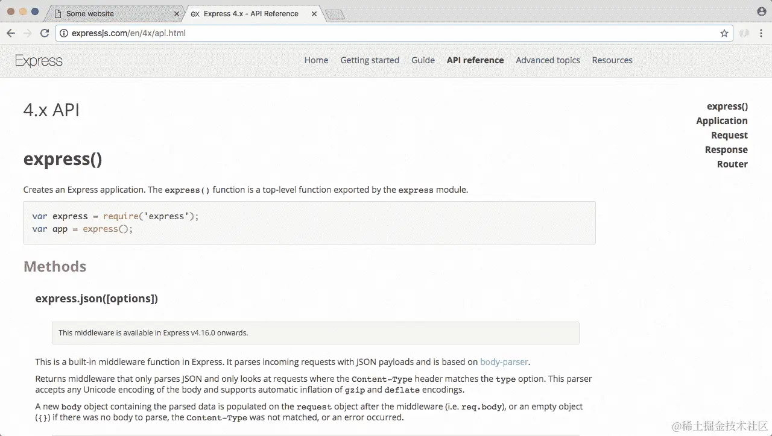Open the Chrome profile avatar icon

pos(761,11)
